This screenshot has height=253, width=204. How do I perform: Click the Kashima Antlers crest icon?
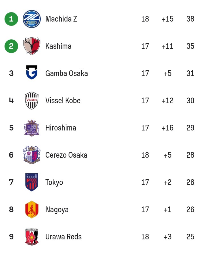(x=31, y=46)
